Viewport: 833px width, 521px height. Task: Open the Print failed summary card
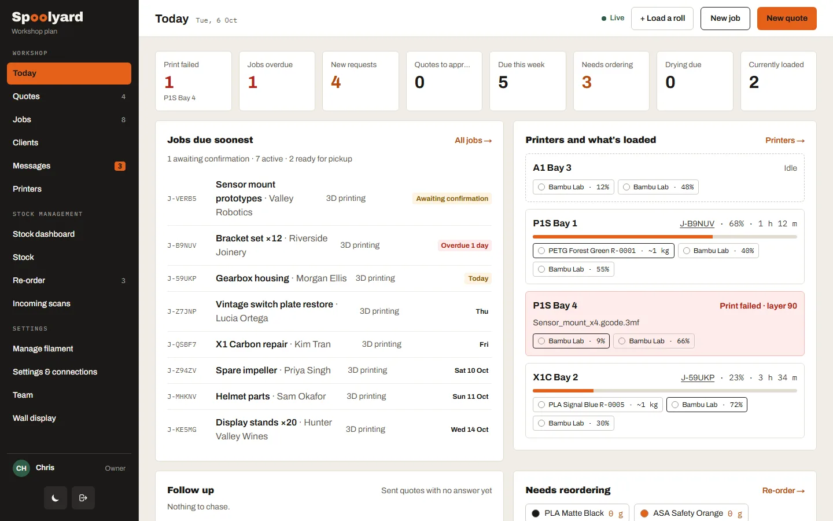[194, 81]
